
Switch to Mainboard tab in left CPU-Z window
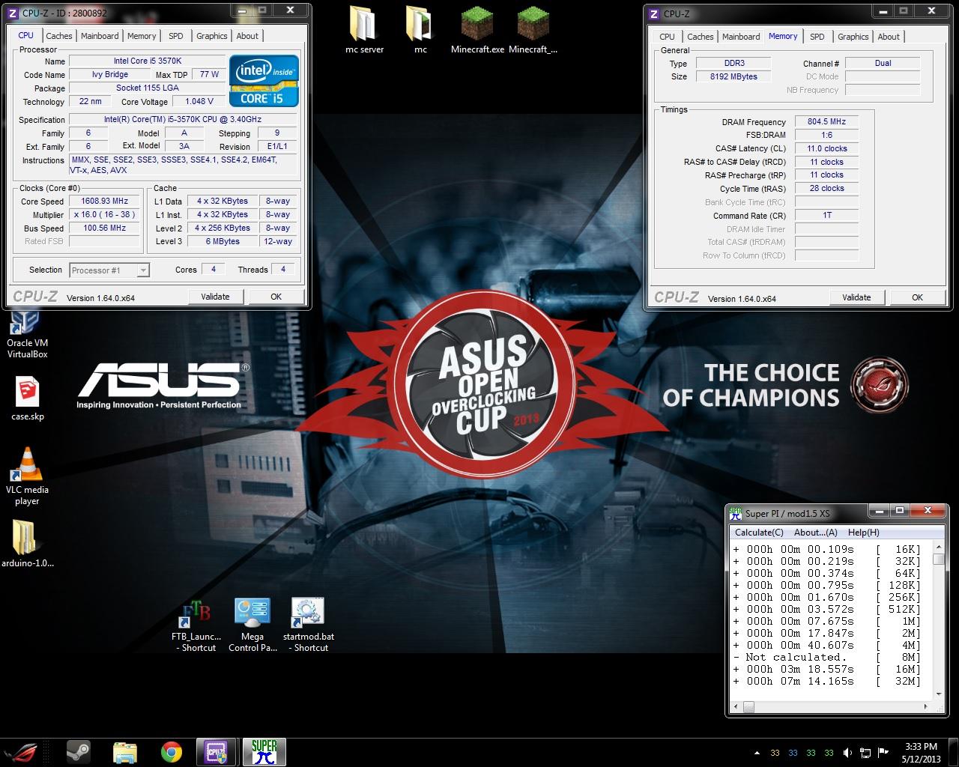[100, 36]
